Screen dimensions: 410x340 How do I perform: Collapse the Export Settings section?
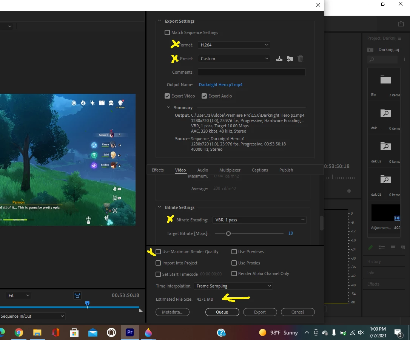click(x=159, y=21)
